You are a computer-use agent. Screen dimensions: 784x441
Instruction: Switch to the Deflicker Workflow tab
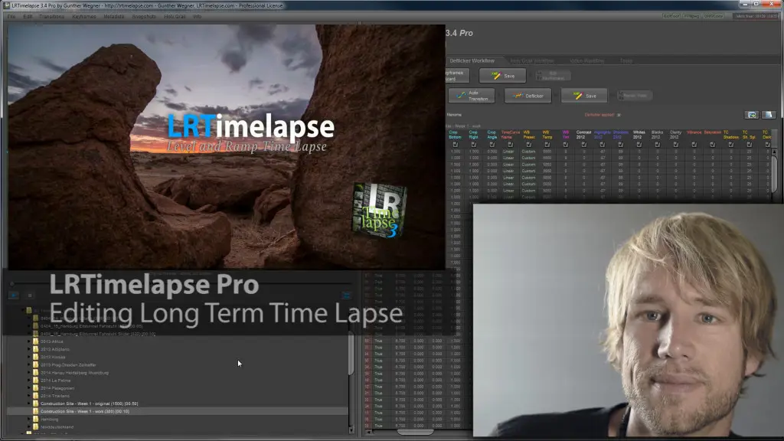coord(472,60)
